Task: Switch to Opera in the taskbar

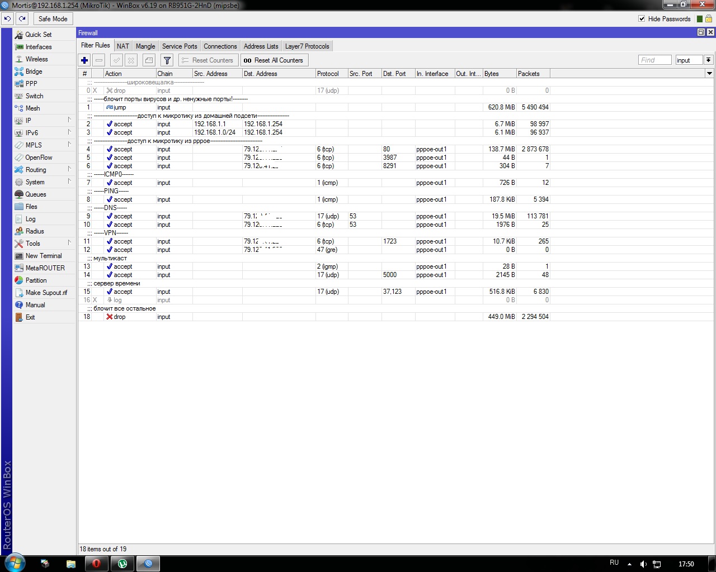Action: click(x=96, y=564)
